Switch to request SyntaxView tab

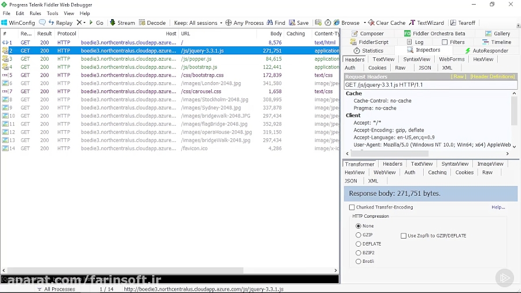click(x=417, y=59)
